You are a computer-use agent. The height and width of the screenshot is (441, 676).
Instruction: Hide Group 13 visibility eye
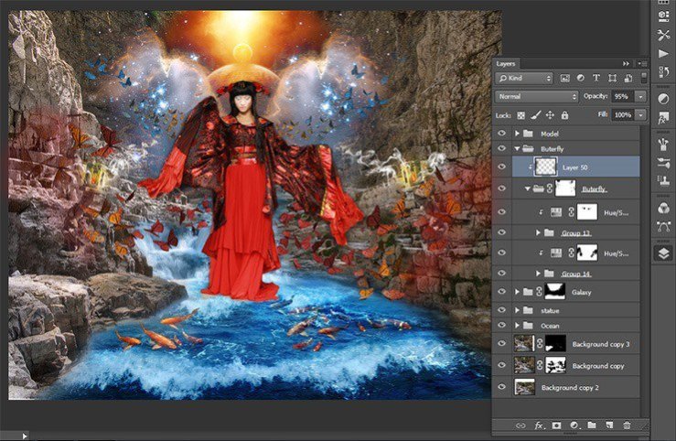point(502,232)
